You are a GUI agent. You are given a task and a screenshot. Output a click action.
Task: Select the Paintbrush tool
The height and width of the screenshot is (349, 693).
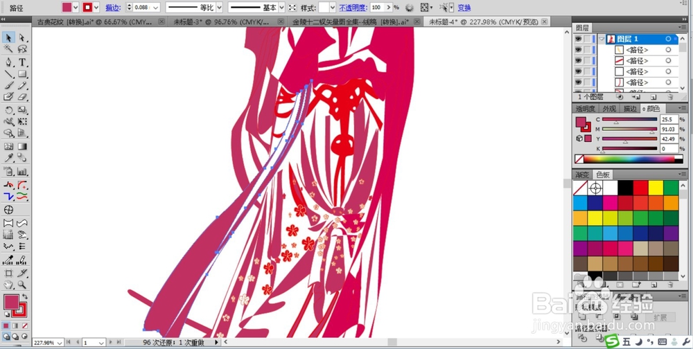pyautogui.click(x=8, y=85)
